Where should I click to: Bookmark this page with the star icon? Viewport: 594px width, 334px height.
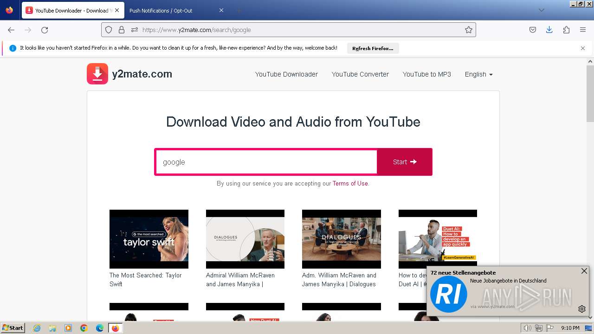click(469, 30)
